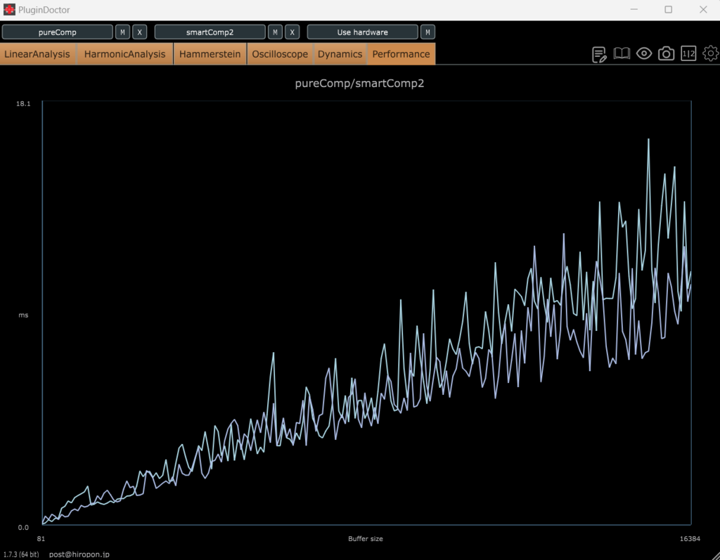Open the smartComp2 plugin slot
The height and width of the screenshot is (560, 720).
tap(210, 32)
